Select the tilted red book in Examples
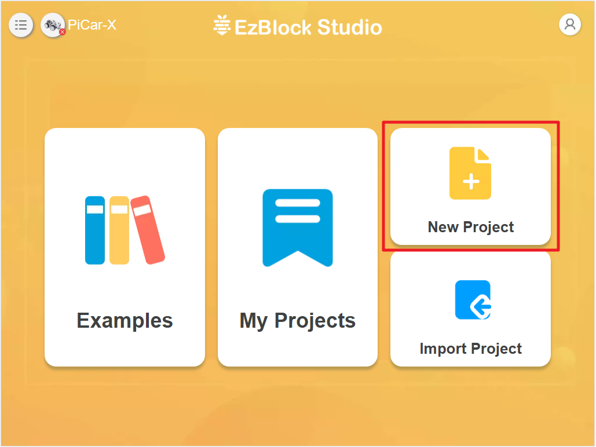Viewport: 596px width, 447px height. [x=148, y=230]
